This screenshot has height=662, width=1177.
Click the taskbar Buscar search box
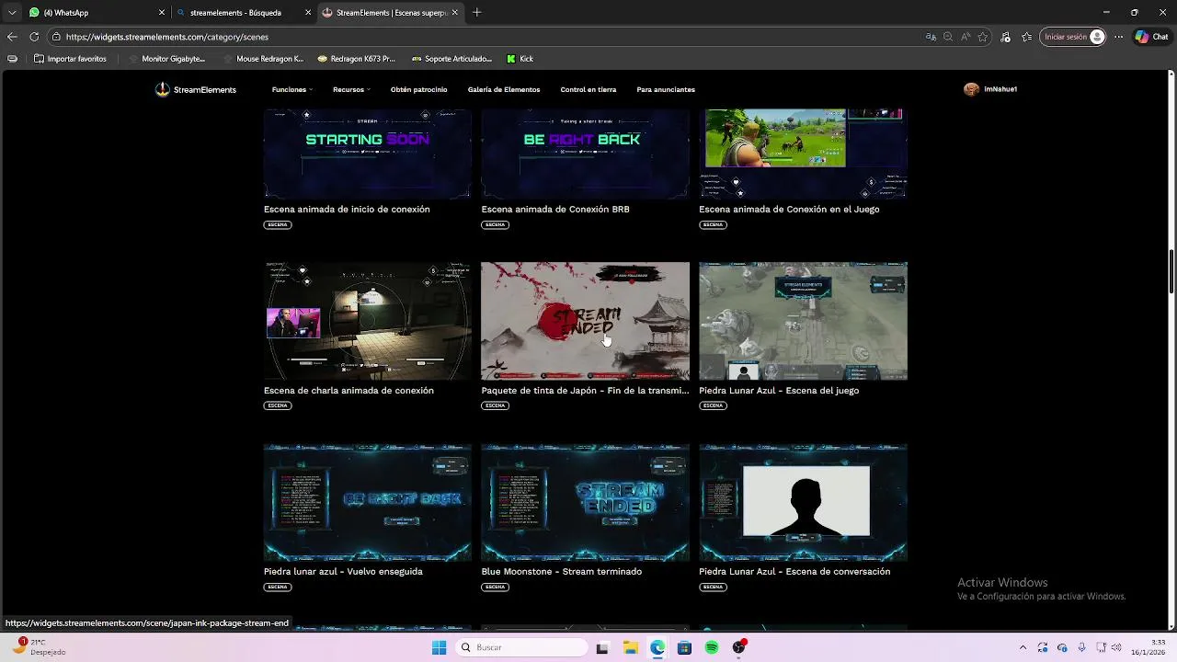pyautogui.click(x=521, y=647)
